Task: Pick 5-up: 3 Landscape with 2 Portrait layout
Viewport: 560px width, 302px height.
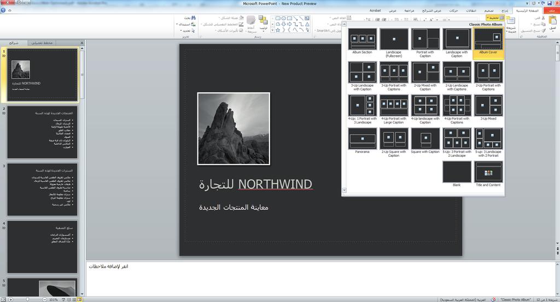Action: click(488, 143)
